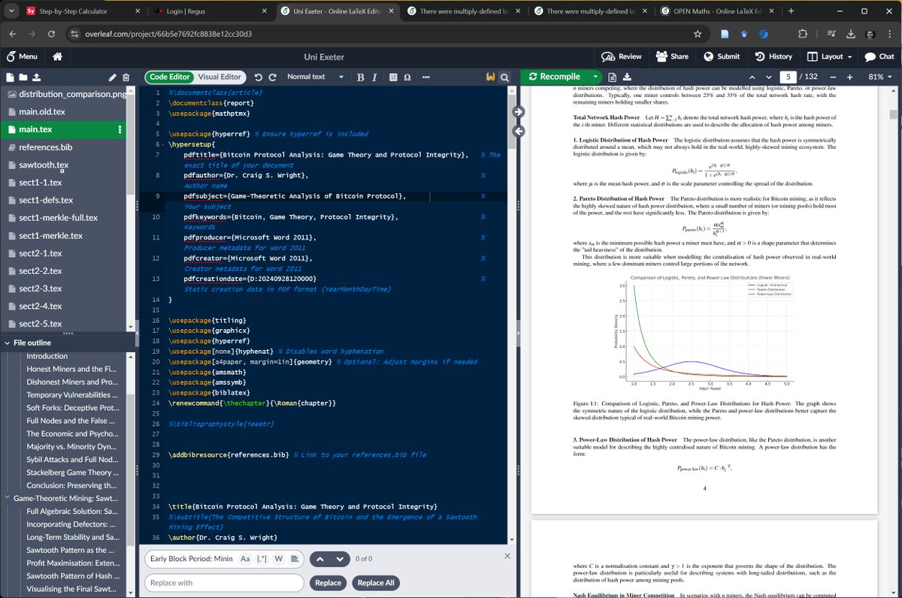The height and width of the screenshot is (598, 902).
Task: Recompile the PDF document
Action: 555,77
